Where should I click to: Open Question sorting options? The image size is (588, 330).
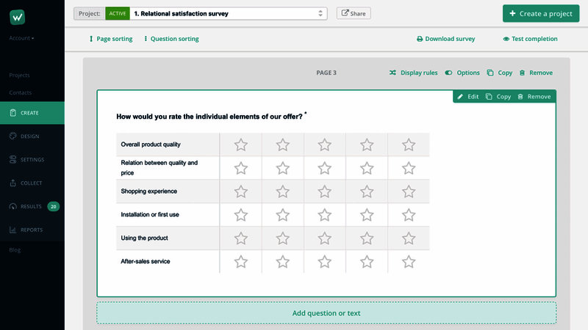click(x=171, y=39)
